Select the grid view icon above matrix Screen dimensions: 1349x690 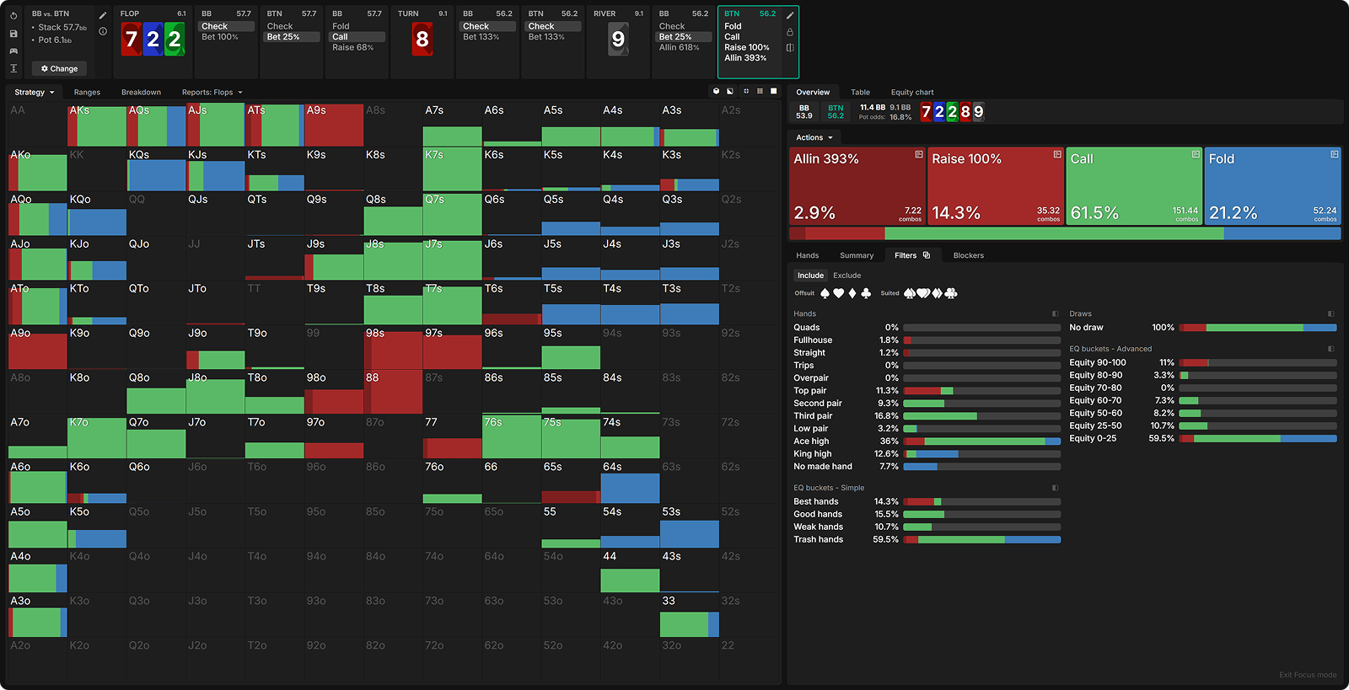tap(760, 91)
